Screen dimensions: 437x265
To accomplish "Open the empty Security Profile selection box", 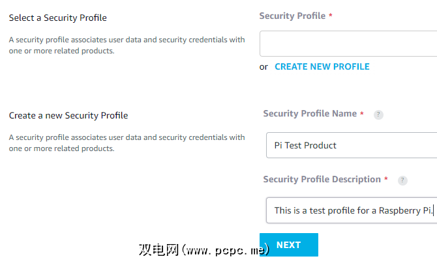I will point(348,44).
